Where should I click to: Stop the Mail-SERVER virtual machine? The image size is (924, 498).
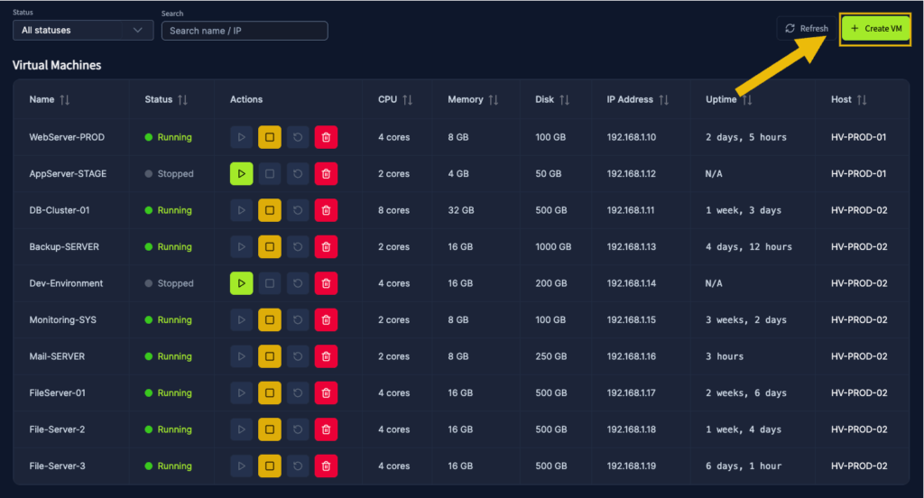tap(269, 356)
